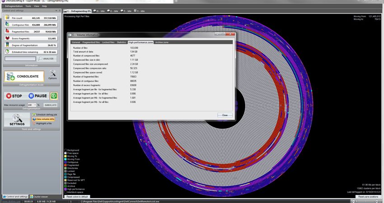The width and height of the screenshot is (384, 203).
Task: Toggle the green shutdown-after-completion power icon
Action: coord(54,96)
